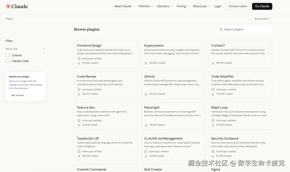Click download icon on Security Guidance card
This screenshot has width=290, height=172.
(x=213, y=156)
